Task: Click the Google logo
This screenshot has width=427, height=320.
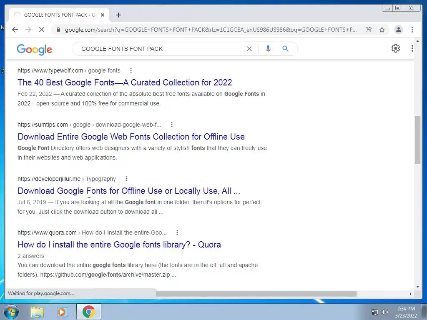Action: tap(34, 49)
